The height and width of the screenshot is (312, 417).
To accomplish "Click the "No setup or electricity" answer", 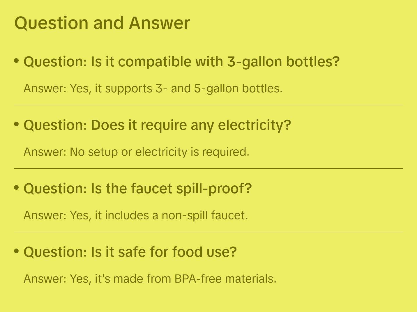I will tap(136, 152).
